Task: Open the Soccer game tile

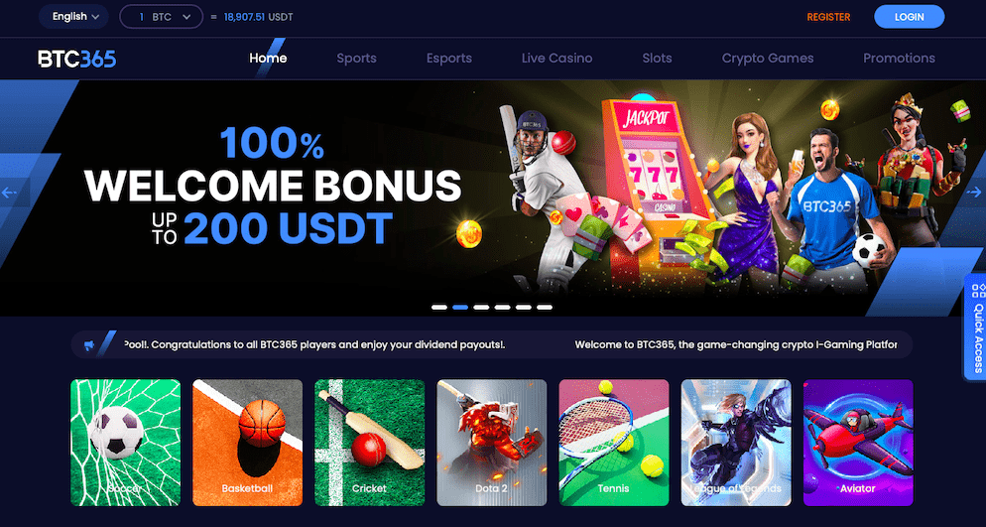Action: coord(126,442)
